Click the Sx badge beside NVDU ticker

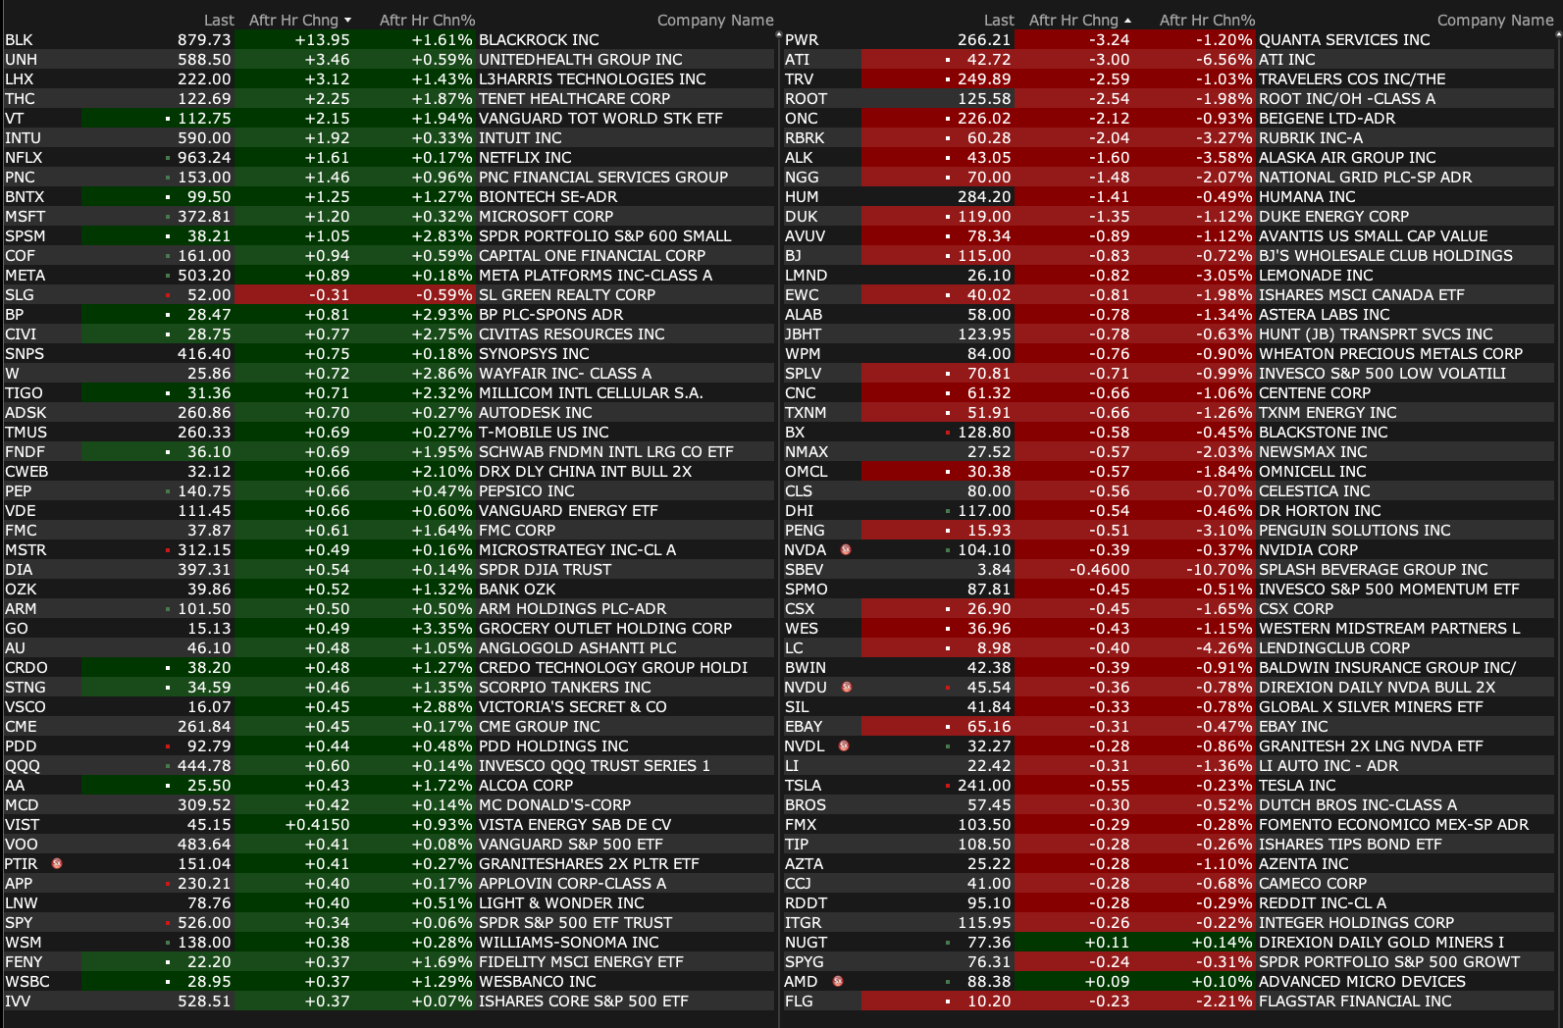coord(846,688)
